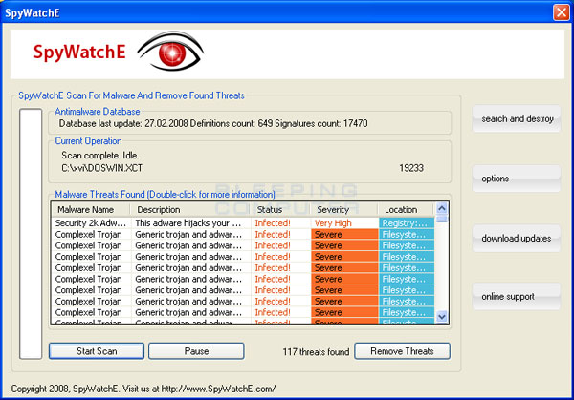Viewport: 574px width, 400px height.
Task: Click the Very High severity cell
Action: tap(344, 222)
